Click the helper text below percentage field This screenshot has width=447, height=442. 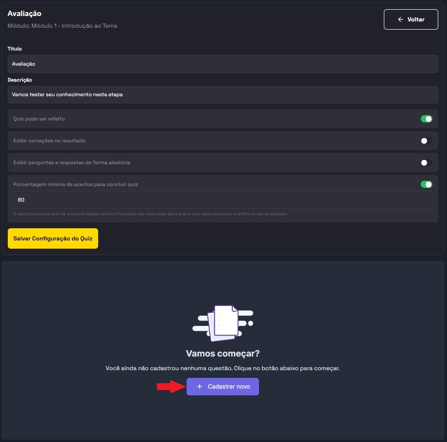tap(150, 214)
